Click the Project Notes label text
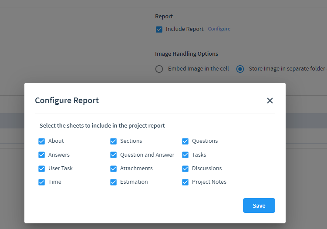The image size is (327, 229). pyautogui.click(x=209, y=182)
